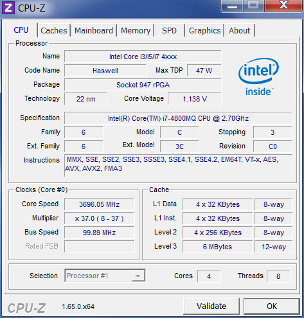304x318 pixels.
Task: Click the Level 2 associativity 8-way
Action: [274, 233]
